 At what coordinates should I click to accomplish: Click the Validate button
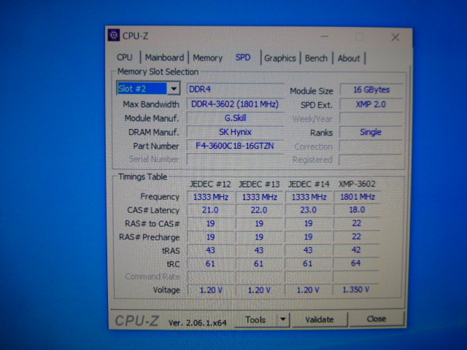coord(320,319)
